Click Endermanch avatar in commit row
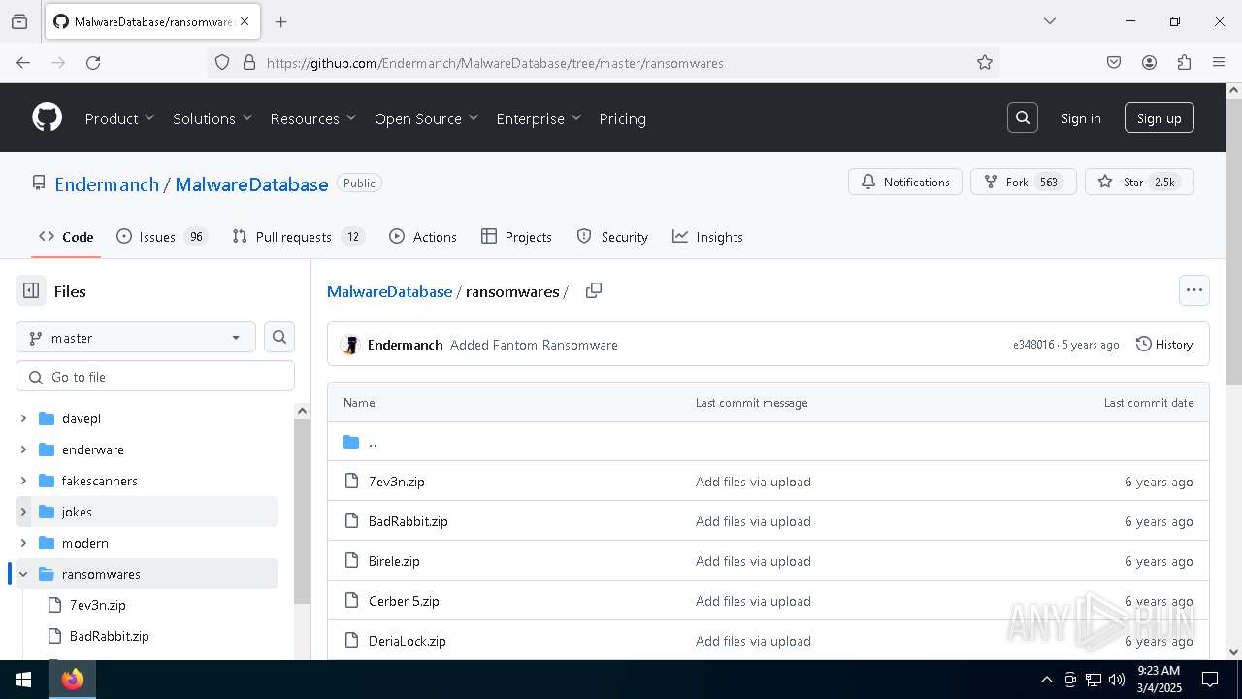 click(x=351, y=345)
